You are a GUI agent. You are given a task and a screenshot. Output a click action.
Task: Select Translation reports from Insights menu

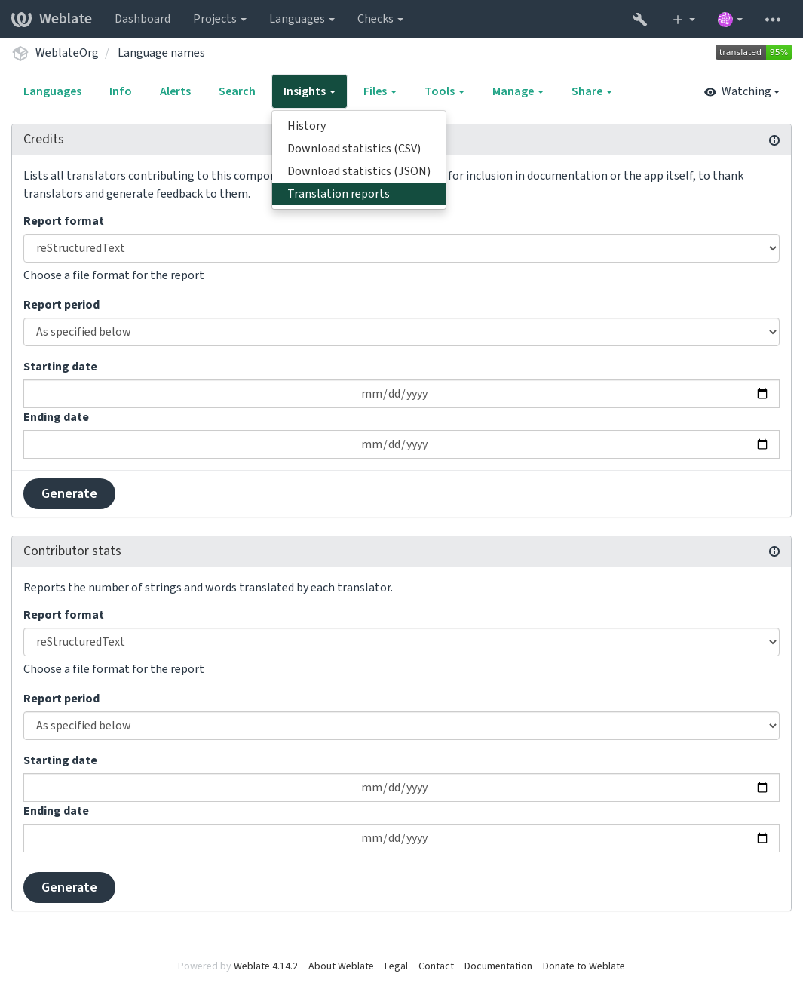pyautogui.click(x=359, y=194)
